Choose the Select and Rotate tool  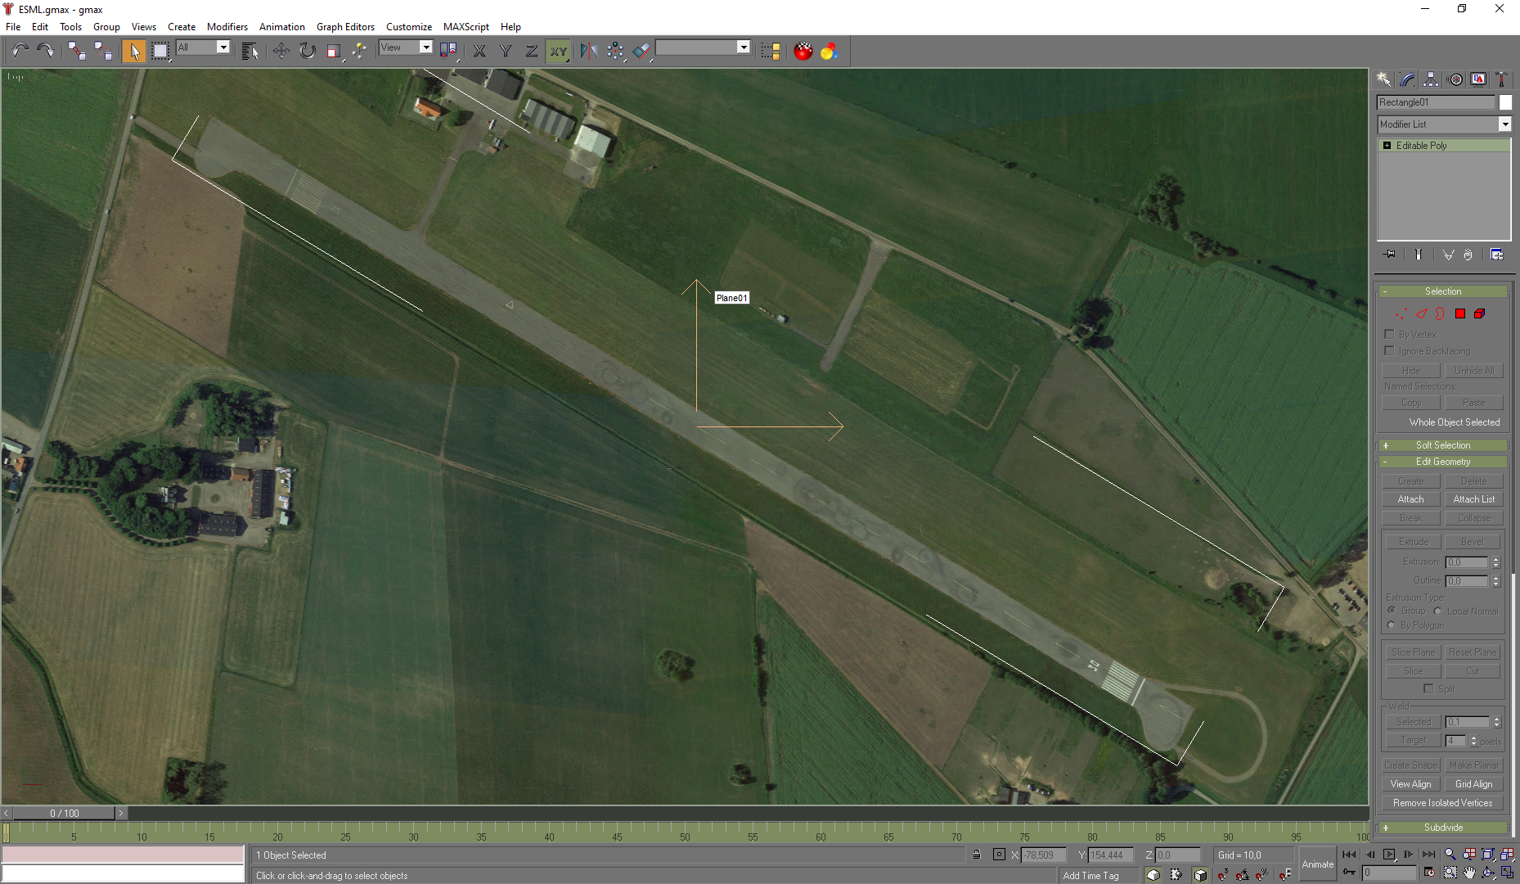click(307, 51)
